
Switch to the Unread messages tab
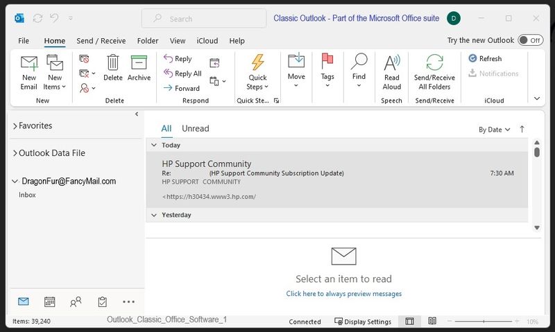click(x=195, y=128)
